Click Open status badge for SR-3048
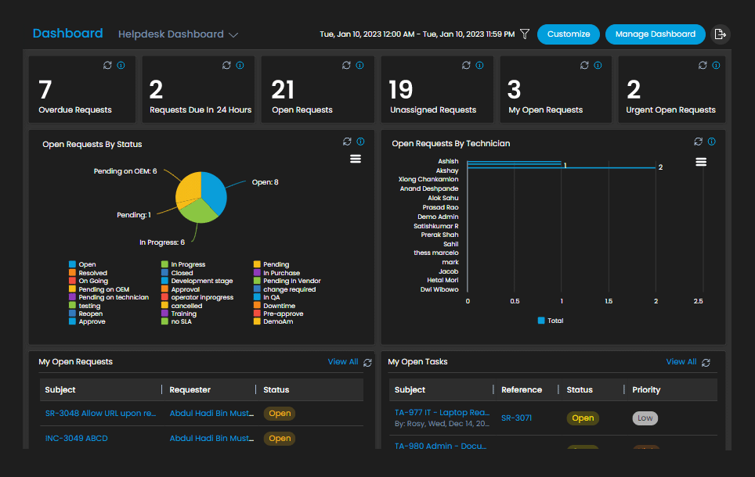 (280, 413)
